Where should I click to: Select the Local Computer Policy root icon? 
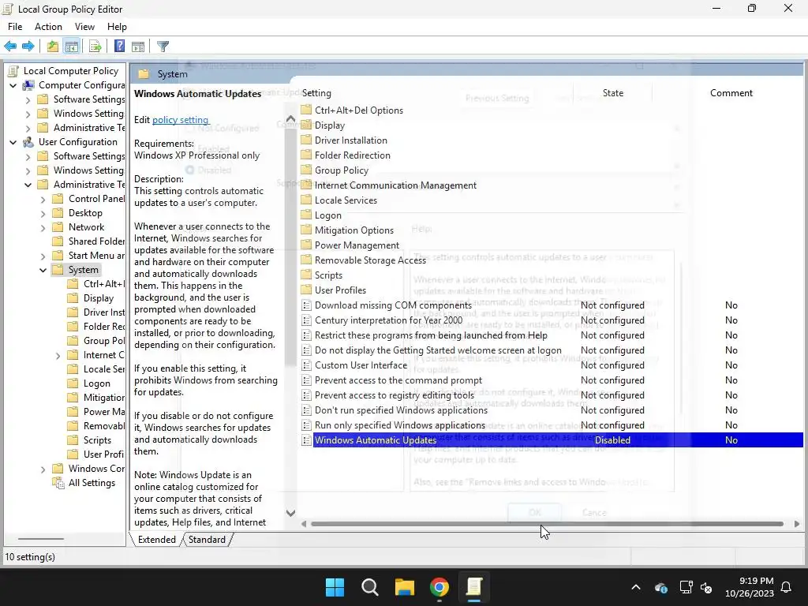pos(13,71)
